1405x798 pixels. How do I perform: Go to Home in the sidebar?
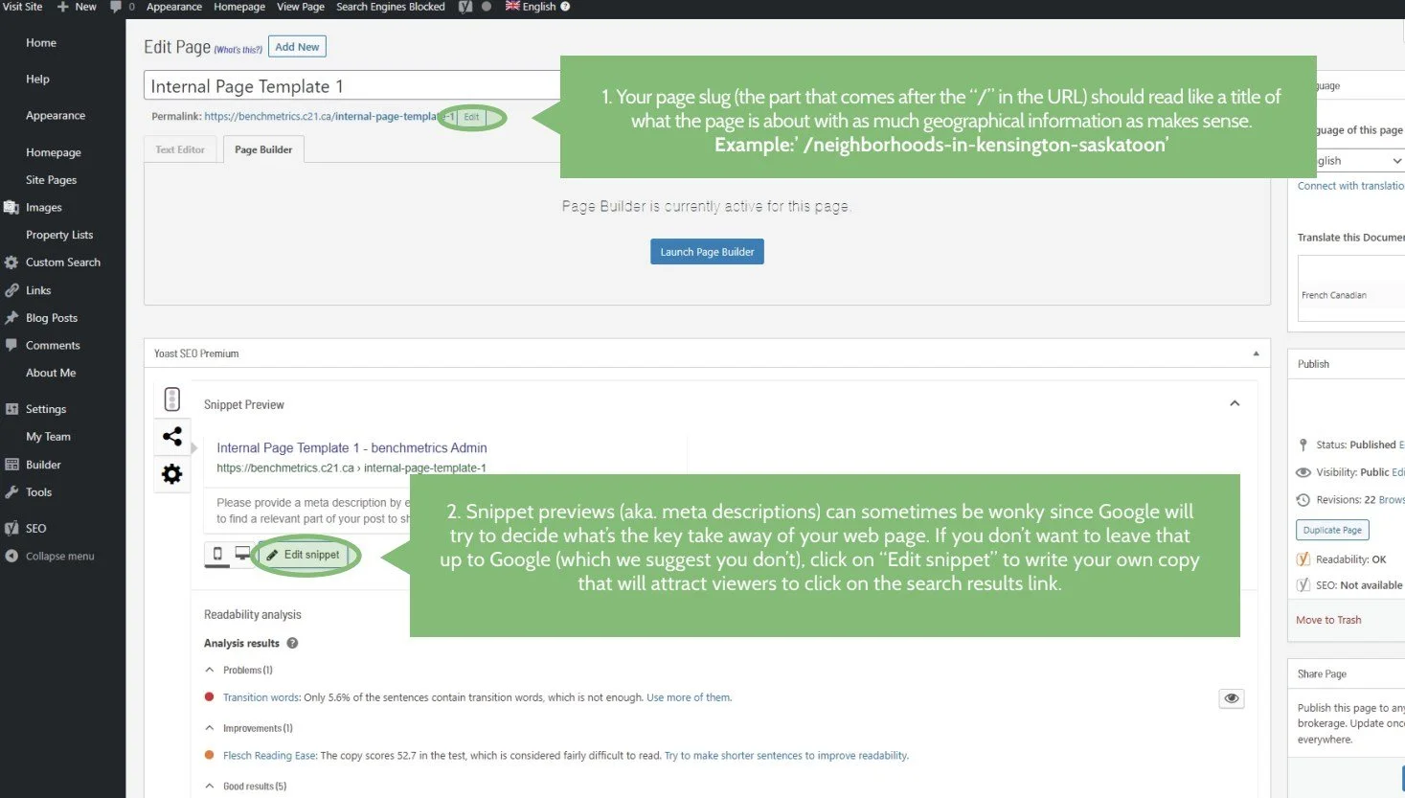click(41, 43)
